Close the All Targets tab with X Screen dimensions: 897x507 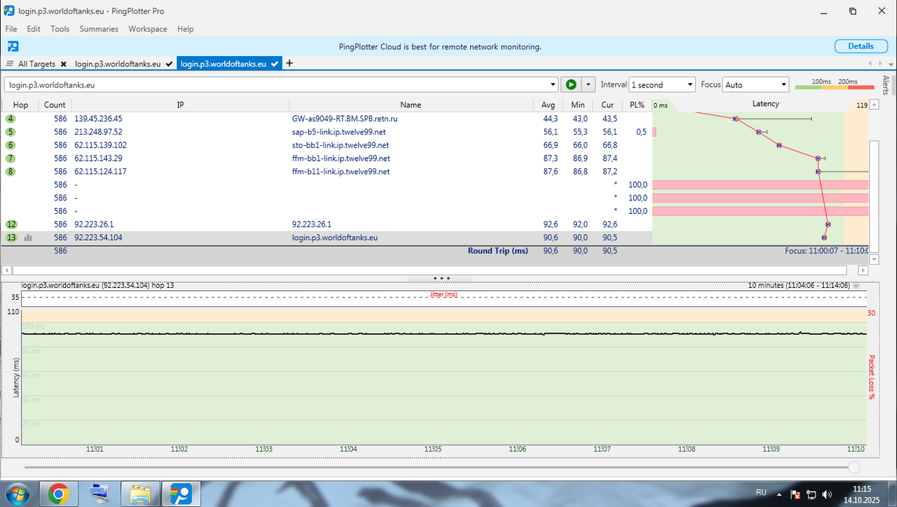pyautogui.click(x=64, y=64)
